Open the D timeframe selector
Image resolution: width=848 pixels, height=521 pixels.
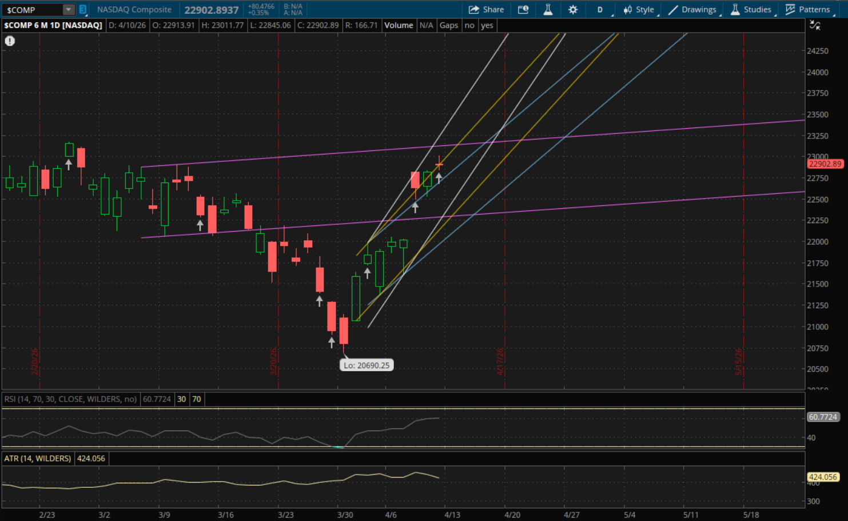point(600,10)
